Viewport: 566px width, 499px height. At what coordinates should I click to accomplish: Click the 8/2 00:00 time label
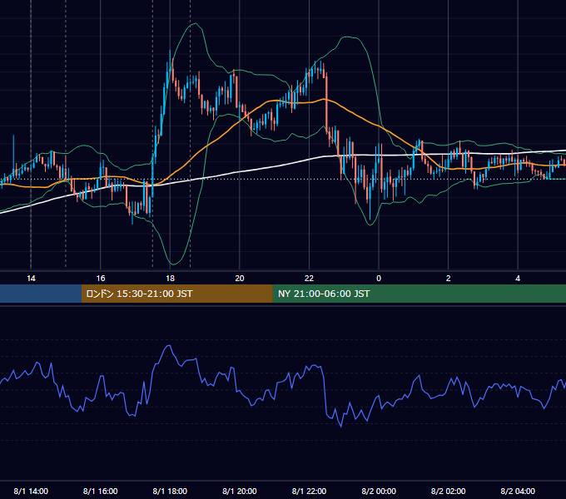click(379, 491)
